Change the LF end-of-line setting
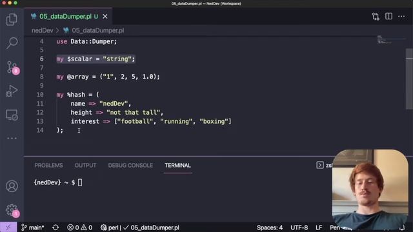This screenshot has width=413, height=232. [319, 227]
